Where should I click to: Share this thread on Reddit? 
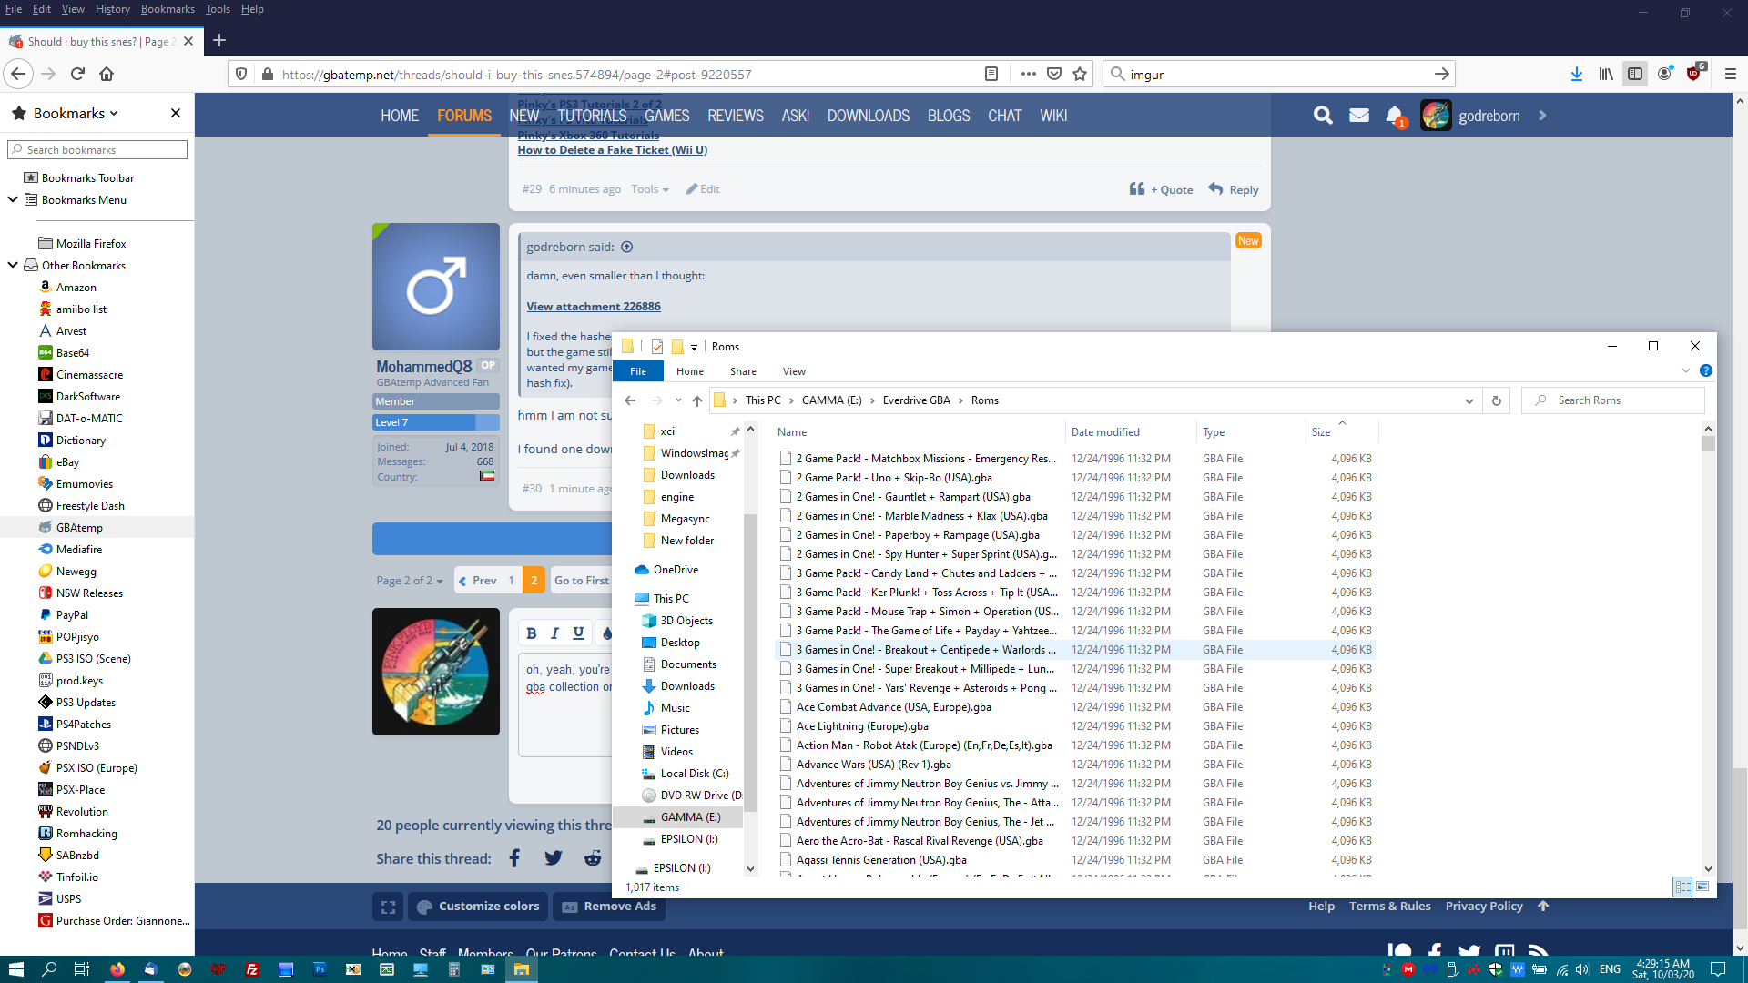point(593,858)
